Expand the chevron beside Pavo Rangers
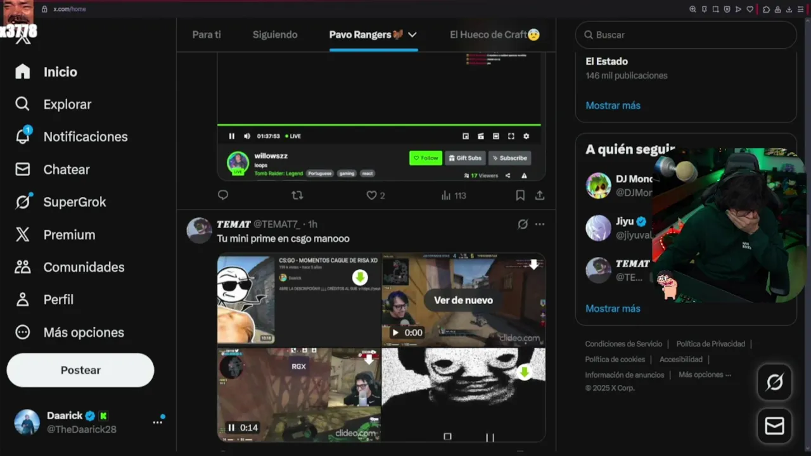This screenshot has height=456, width=811. tap(412, 35)
